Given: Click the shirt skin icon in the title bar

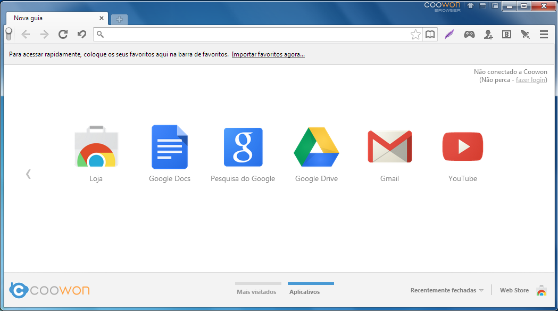Looking at the screenshot, I should pos(470,6).
